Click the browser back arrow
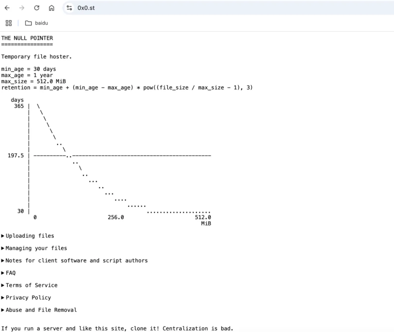 7,8
